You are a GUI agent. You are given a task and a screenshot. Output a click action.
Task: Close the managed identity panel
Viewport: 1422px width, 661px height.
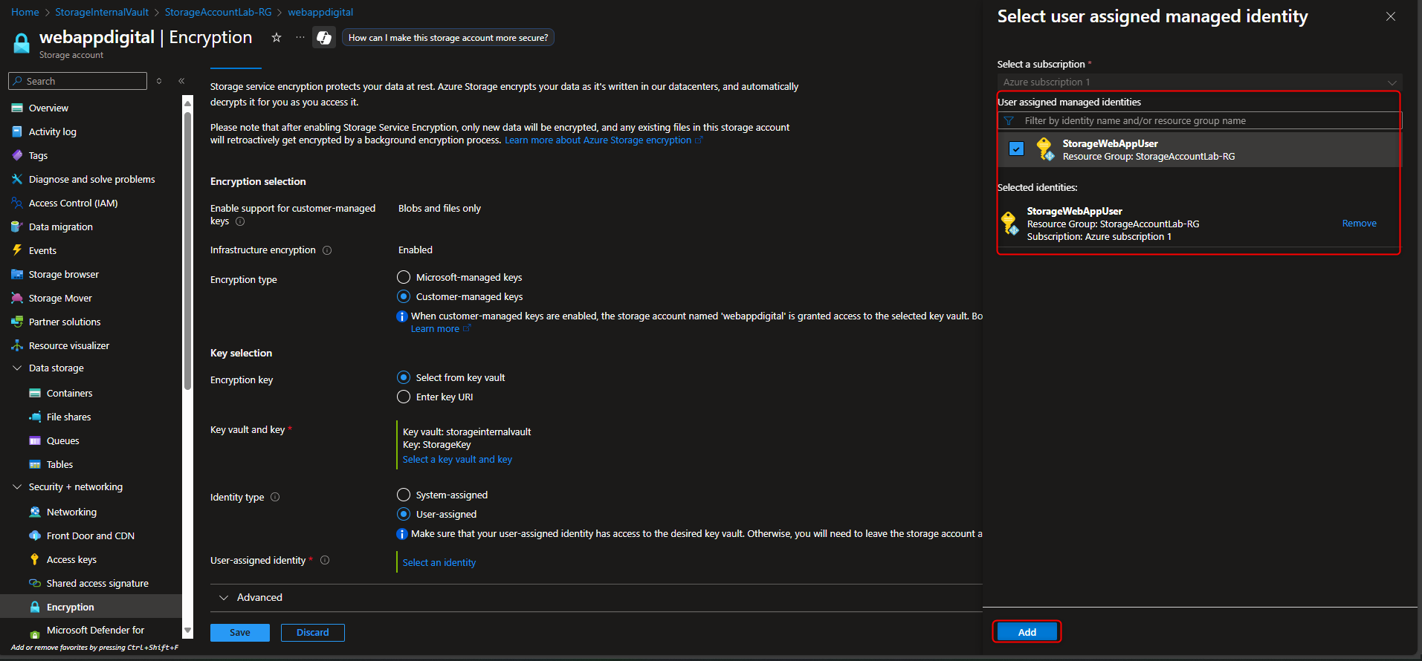click(x=1391, y=16)
